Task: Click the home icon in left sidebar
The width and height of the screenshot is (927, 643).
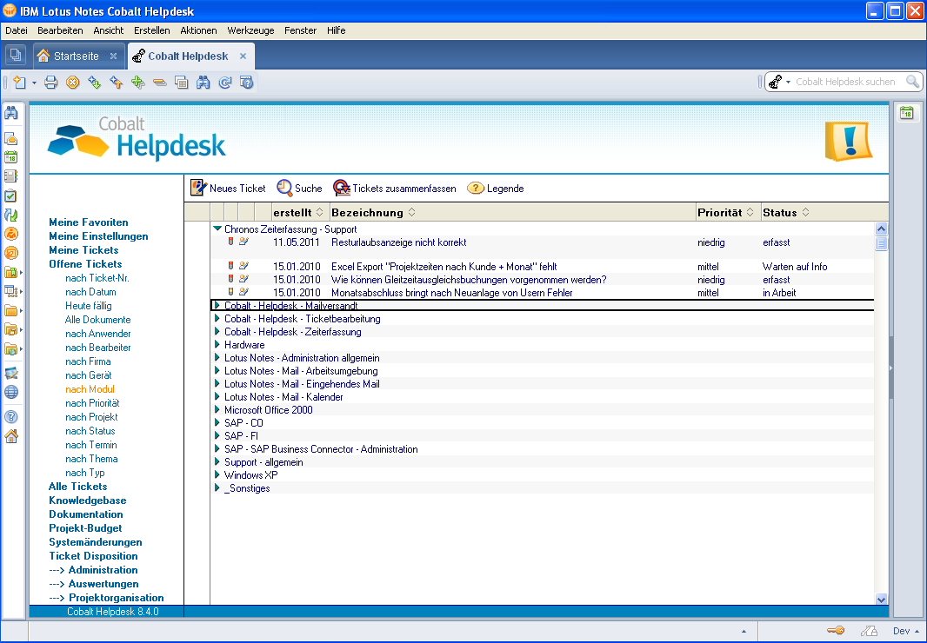Action: click(x=11, y=436)
